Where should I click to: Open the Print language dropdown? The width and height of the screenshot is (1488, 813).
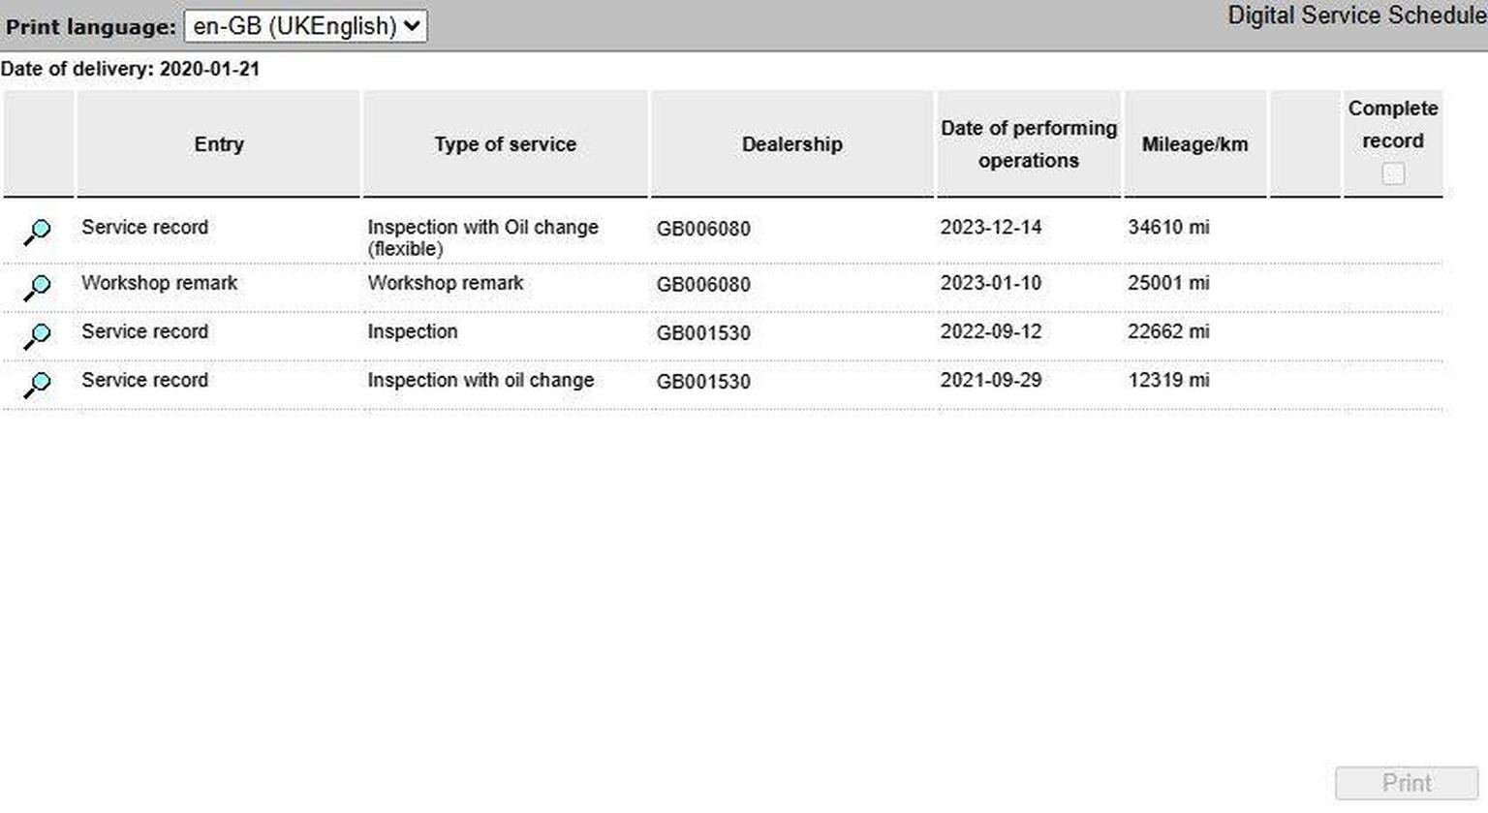(305, 26)
